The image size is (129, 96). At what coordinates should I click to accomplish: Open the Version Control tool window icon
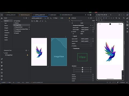click(2, 79)
